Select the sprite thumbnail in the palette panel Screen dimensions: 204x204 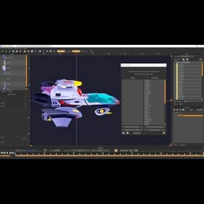point(4,65)
